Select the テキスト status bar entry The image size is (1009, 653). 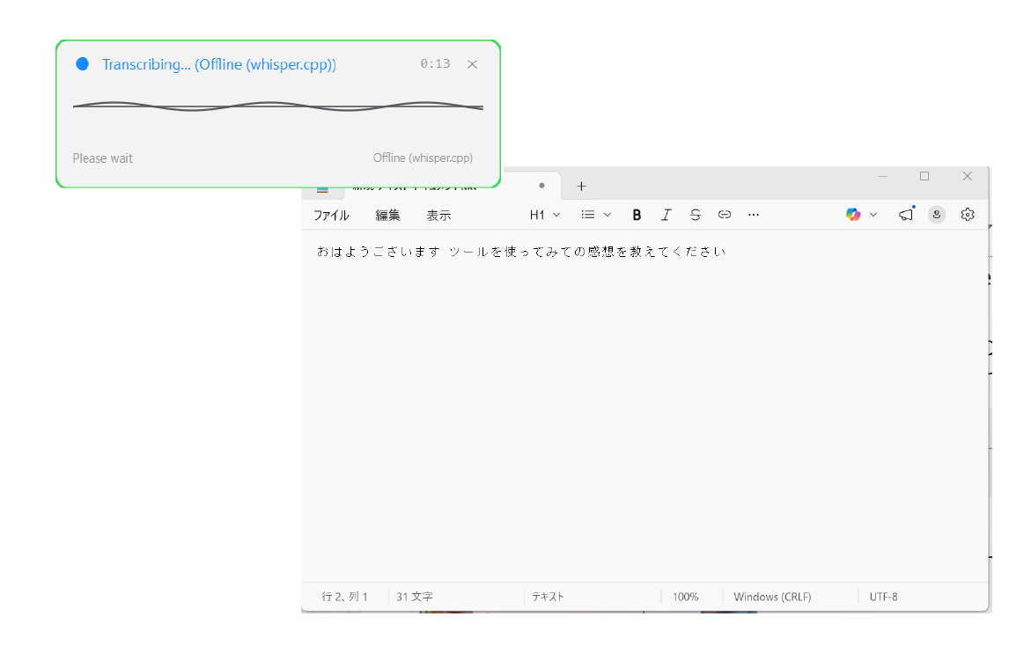click(x=548, y=597)
